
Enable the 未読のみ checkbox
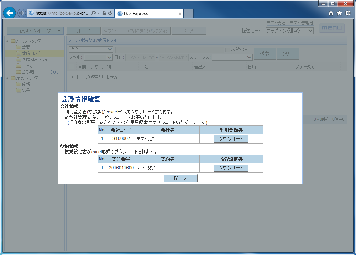227,50
